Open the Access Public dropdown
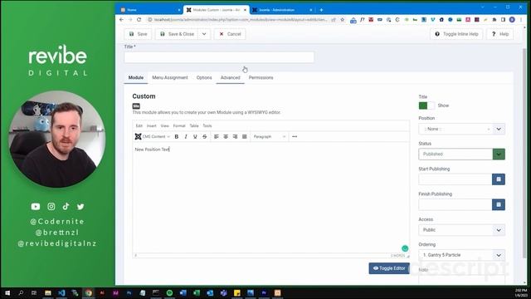The image size is (531, 299). pos(461,230)
